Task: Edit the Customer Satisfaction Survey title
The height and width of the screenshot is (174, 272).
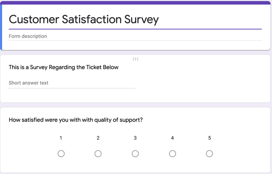Action: [x=84, y=19]
